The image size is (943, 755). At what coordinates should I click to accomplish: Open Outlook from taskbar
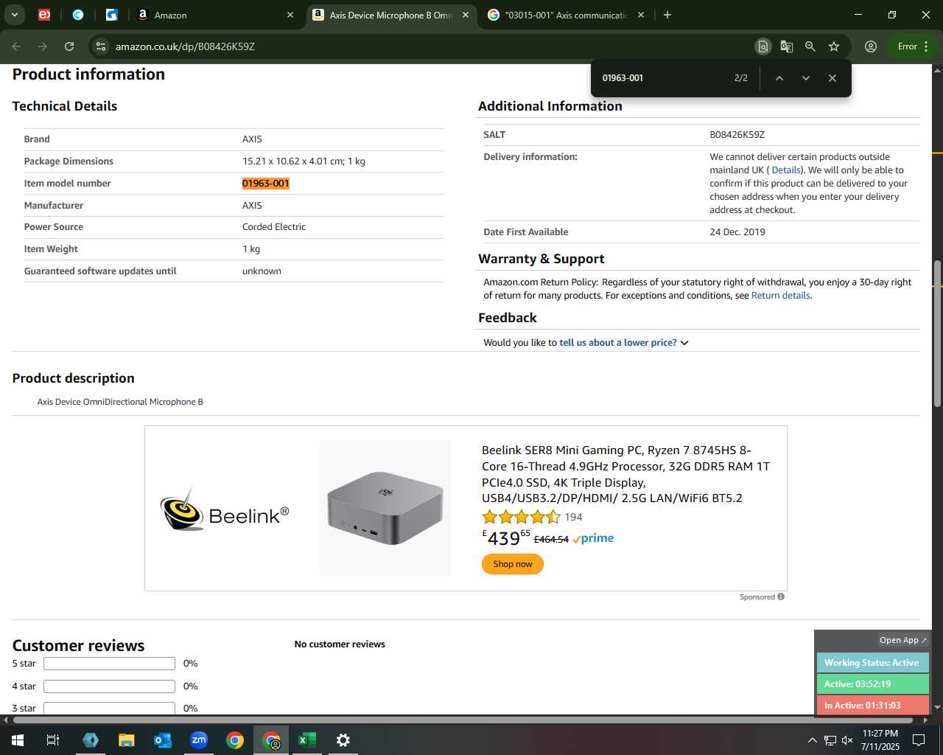[x=163, y=740]
